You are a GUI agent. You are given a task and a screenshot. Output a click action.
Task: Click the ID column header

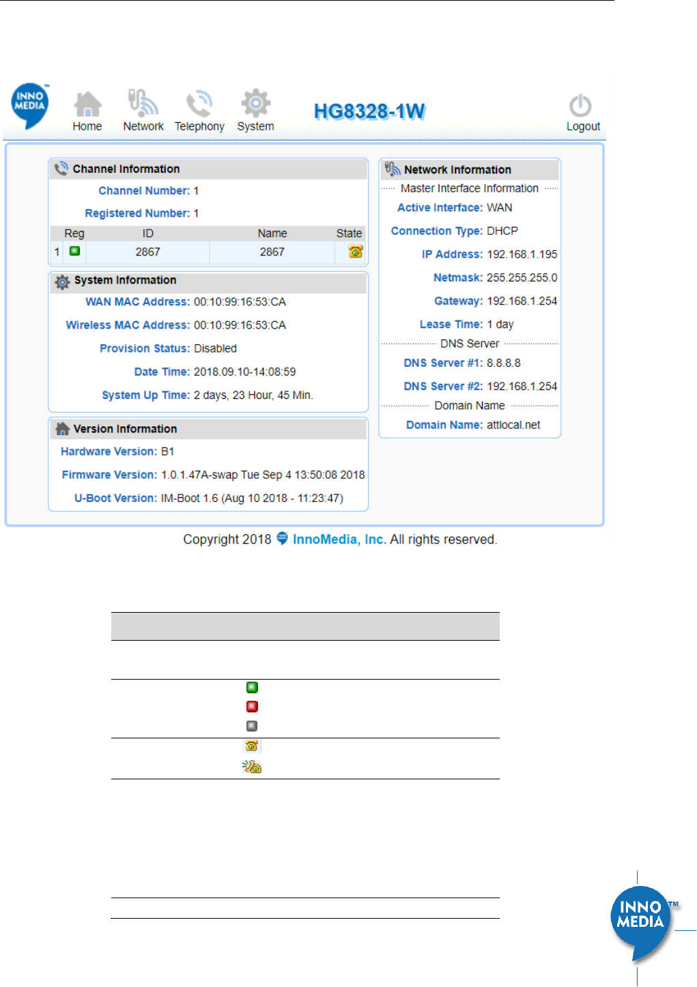[x=147, y=234]
